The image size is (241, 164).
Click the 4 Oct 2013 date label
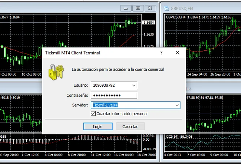pos(172,155)
